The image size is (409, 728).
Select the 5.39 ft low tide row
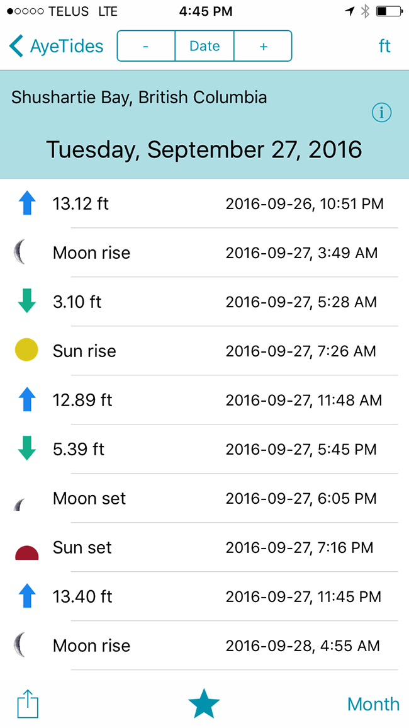[204, 449]
